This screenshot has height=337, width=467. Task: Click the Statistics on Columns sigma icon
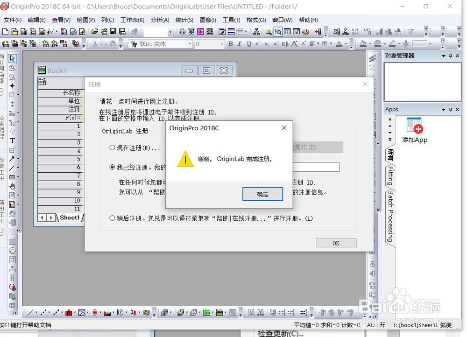pyautogui.click(x=337, y=32)
